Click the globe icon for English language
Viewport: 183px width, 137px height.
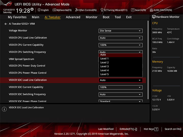(x=39, y=10)
